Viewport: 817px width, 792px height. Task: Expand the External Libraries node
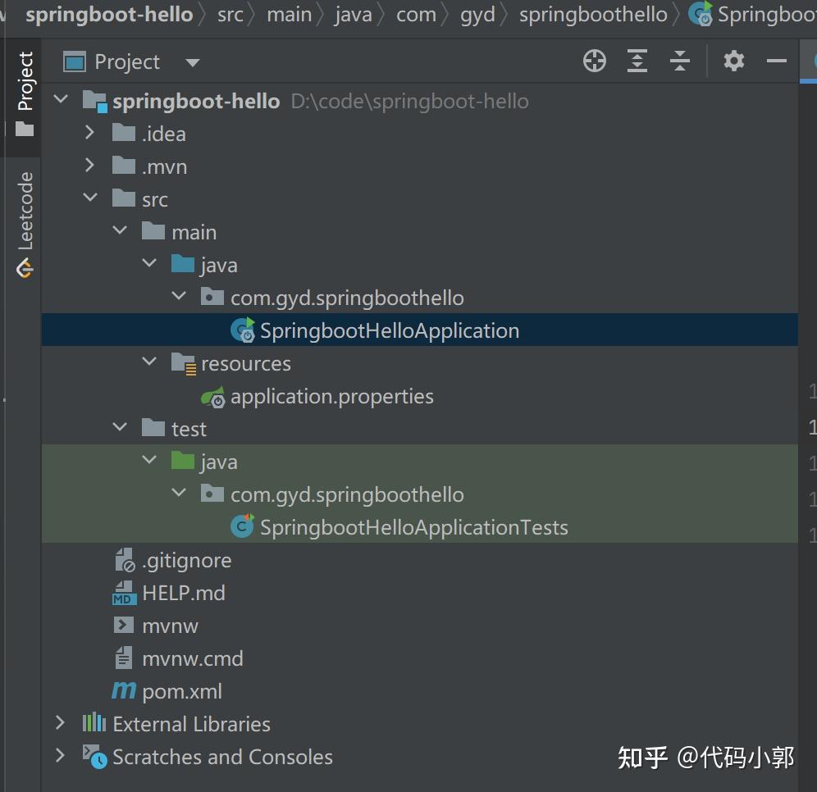pos(60,723)
